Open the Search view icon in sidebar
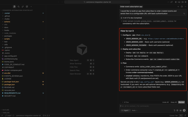This screenshot has width=188, height=117. [19, 6]
